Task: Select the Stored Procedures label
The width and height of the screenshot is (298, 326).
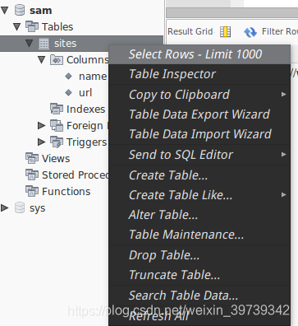Action: pos(76,175)
